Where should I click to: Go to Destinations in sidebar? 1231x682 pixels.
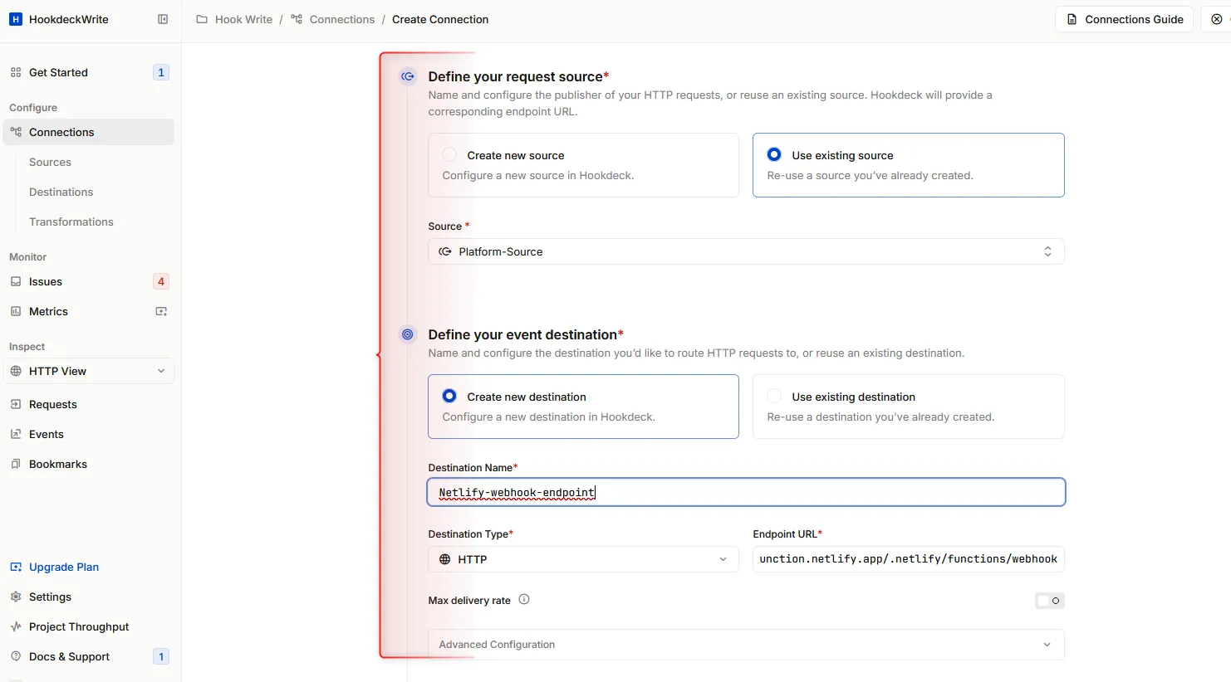click(x=61, y=192)
